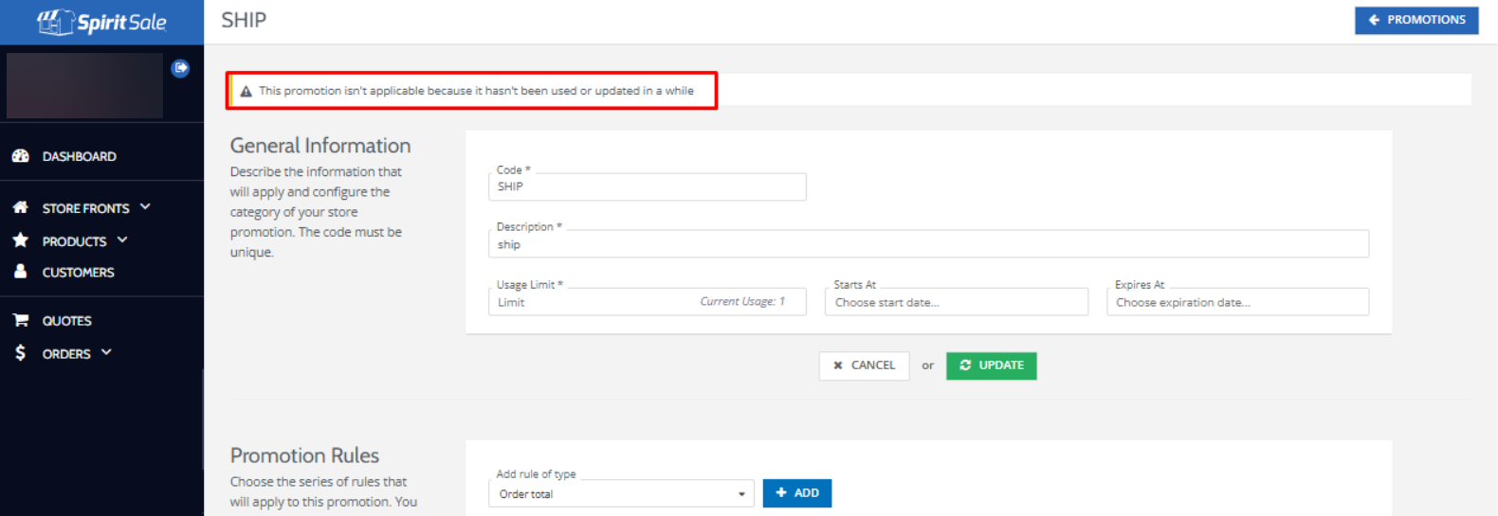
Task: Open the Customers menu item
Action: pos(78,272)
